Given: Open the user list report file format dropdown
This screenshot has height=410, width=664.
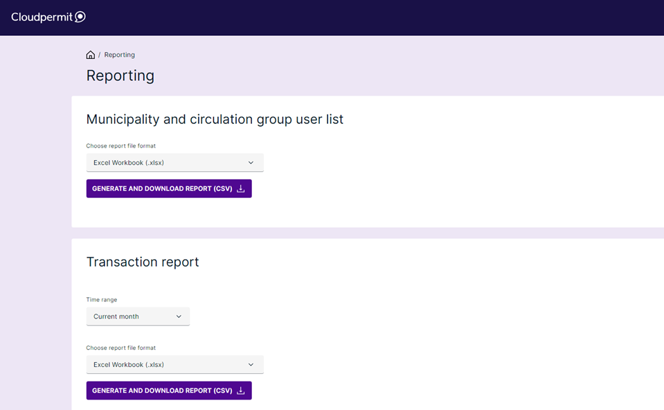Looking at the screenshot, I should click(174, 162).
